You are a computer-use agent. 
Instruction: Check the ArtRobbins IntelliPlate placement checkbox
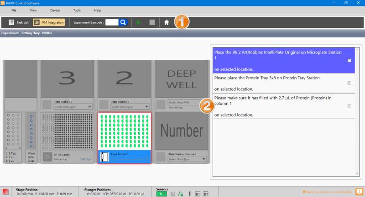point(349,61)
